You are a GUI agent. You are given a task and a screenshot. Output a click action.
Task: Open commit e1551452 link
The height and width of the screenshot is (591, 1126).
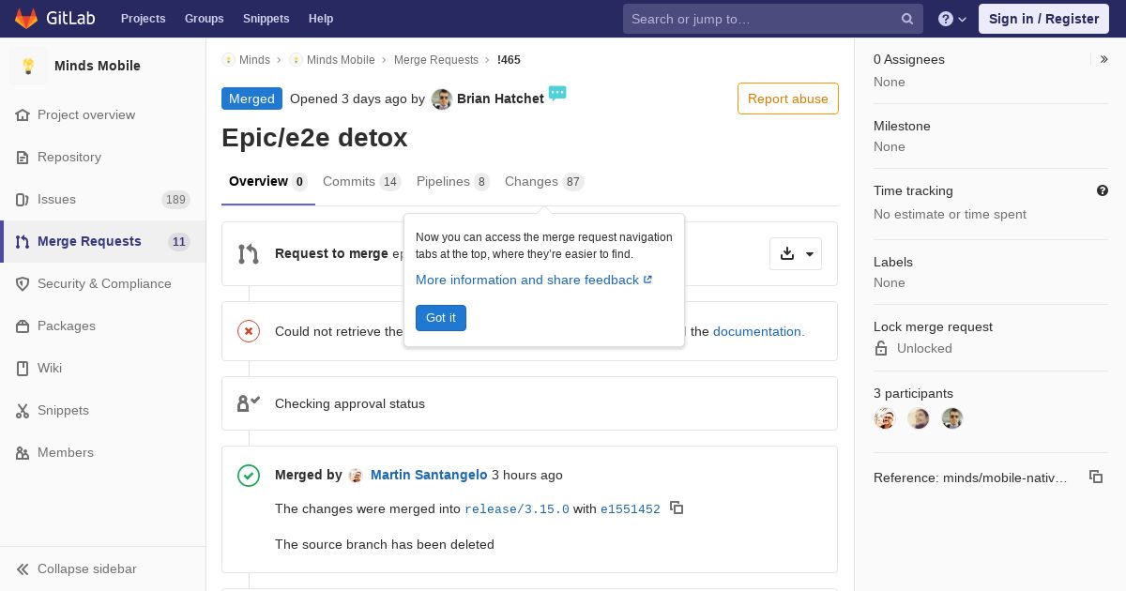click(631, 509)
